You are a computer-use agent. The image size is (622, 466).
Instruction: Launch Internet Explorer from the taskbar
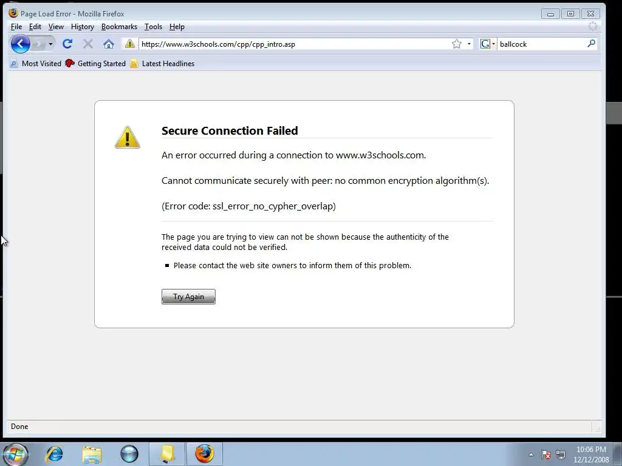tap(54, 454)
